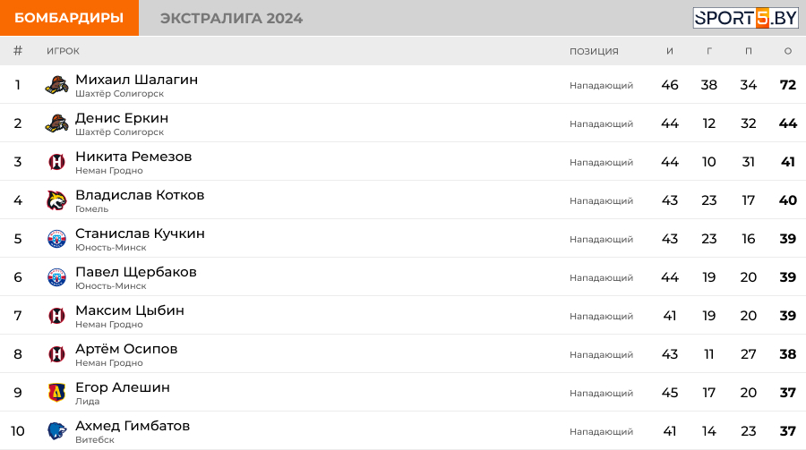This screenshot has width=806, height=450.
Task: Sort by the П assists column header
Action: pyautogui.click(x=749, y=51)
